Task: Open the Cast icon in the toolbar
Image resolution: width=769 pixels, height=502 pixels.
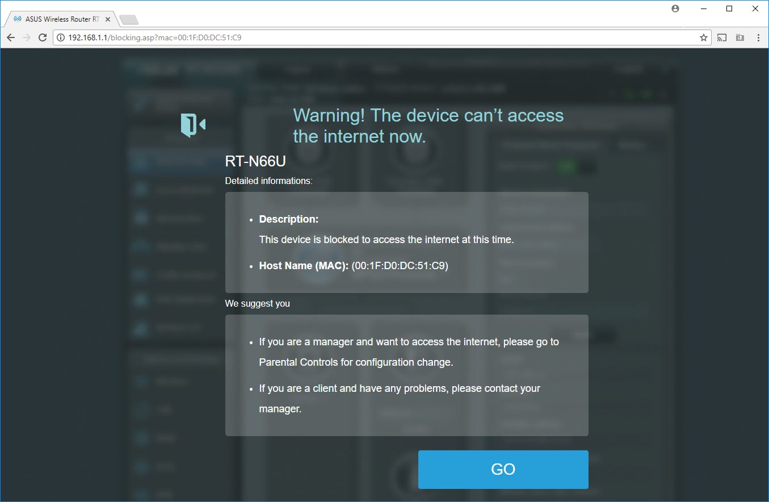Action: 722,37
